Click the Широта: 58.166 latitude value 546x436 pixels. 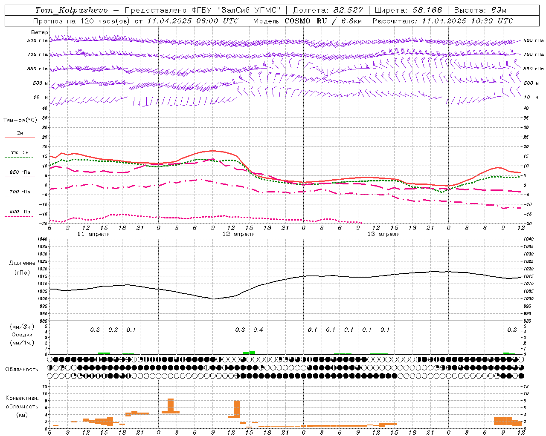coord(408,10)
